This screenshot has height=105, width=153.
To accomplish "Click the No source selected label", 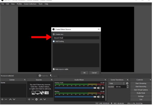I will tap(7, 76).
